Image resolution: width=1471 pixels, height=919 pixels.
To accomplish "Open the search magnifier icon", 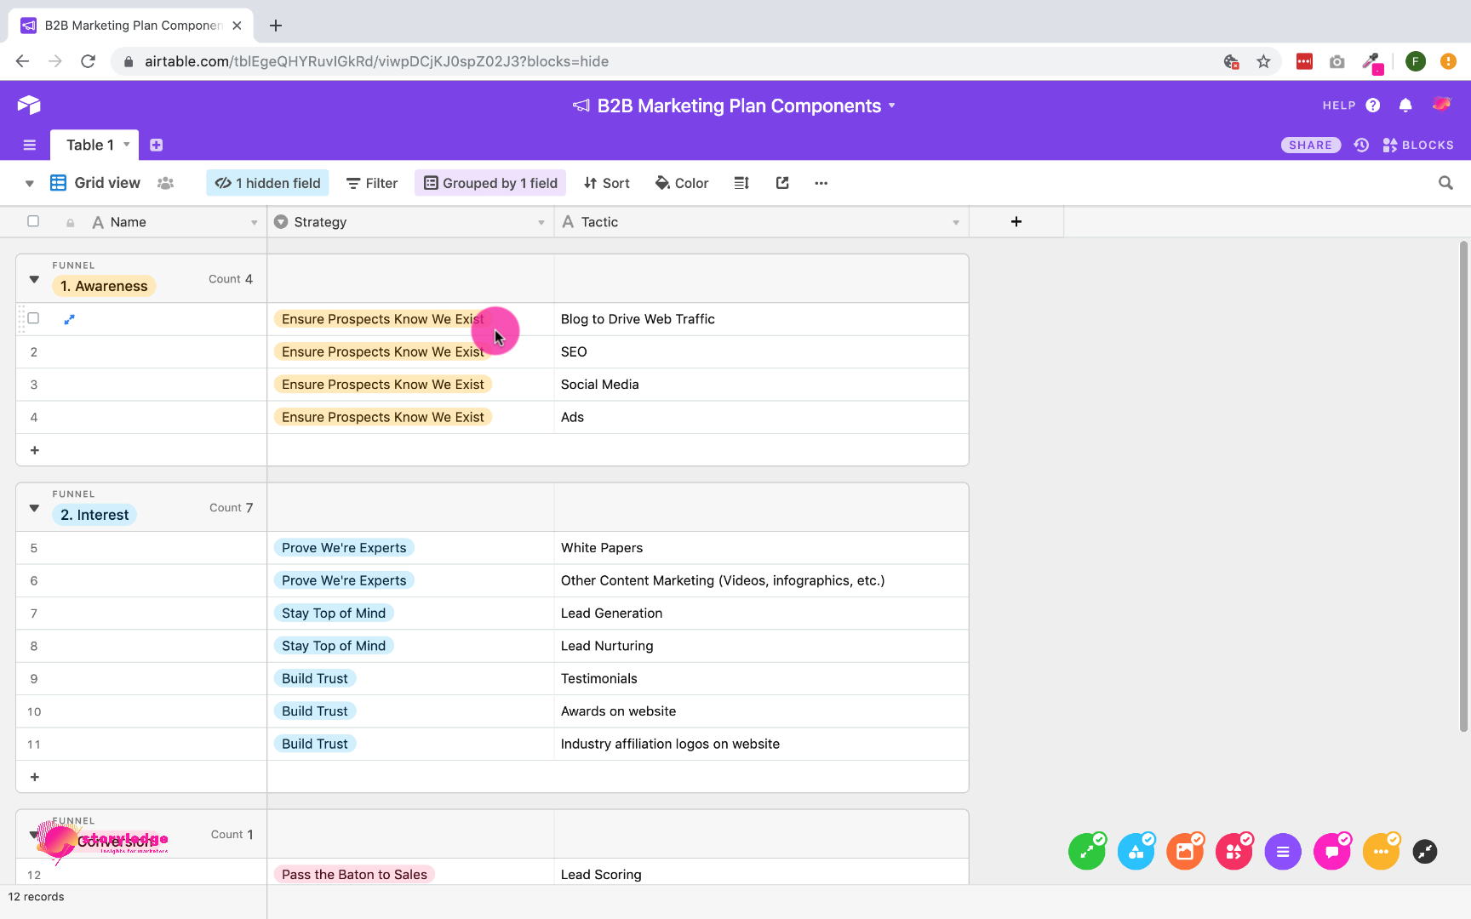I will [x=1445, y=183].
